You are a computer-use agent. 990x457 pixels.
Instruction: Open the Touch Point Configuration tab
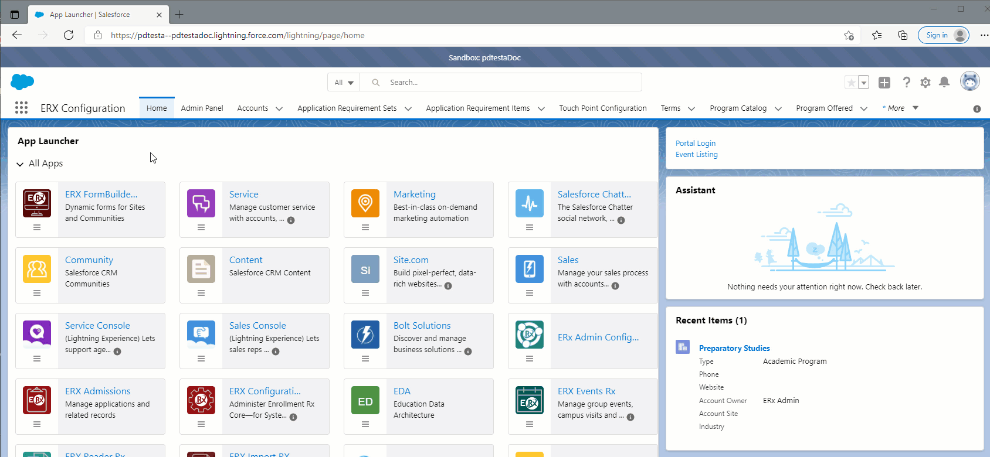click(x=603, y=108)
